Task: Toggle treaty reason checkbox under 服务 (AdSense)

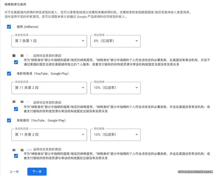Action: click(x=16, y=62)
